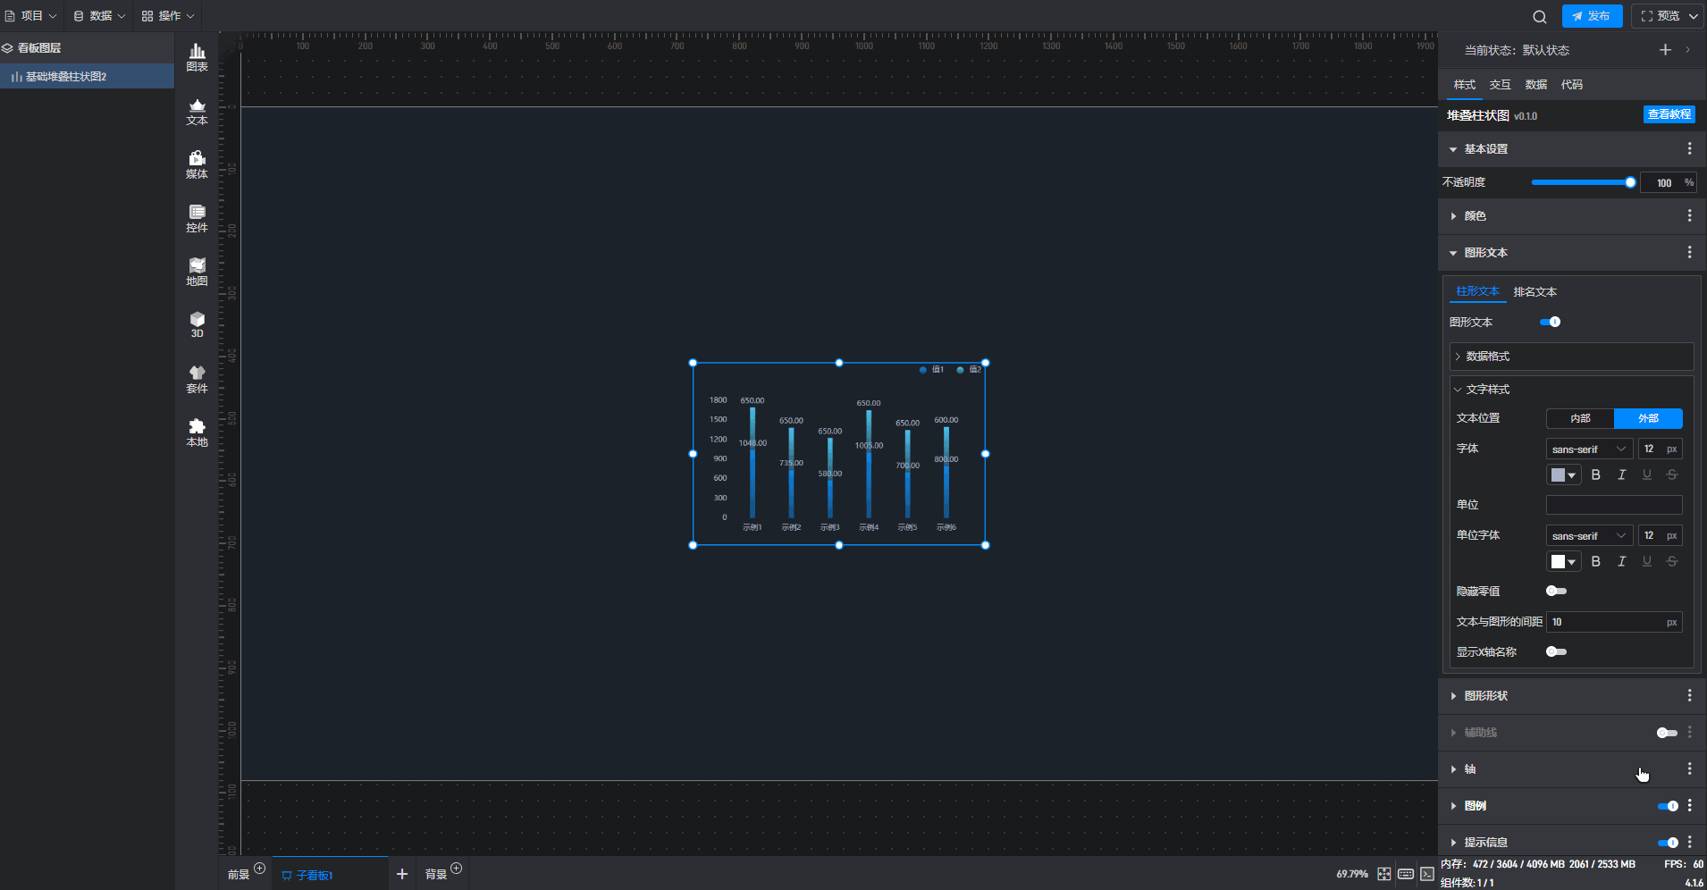Open the 数据 menu

pyautogui.click(x=99, y=16)
